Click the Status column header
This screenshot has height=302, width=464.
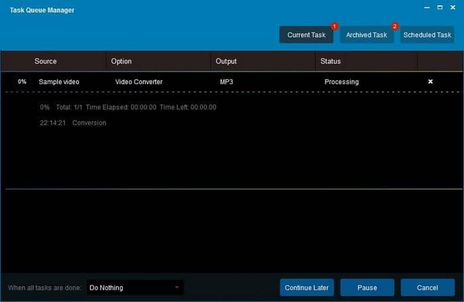coord(330,61)
